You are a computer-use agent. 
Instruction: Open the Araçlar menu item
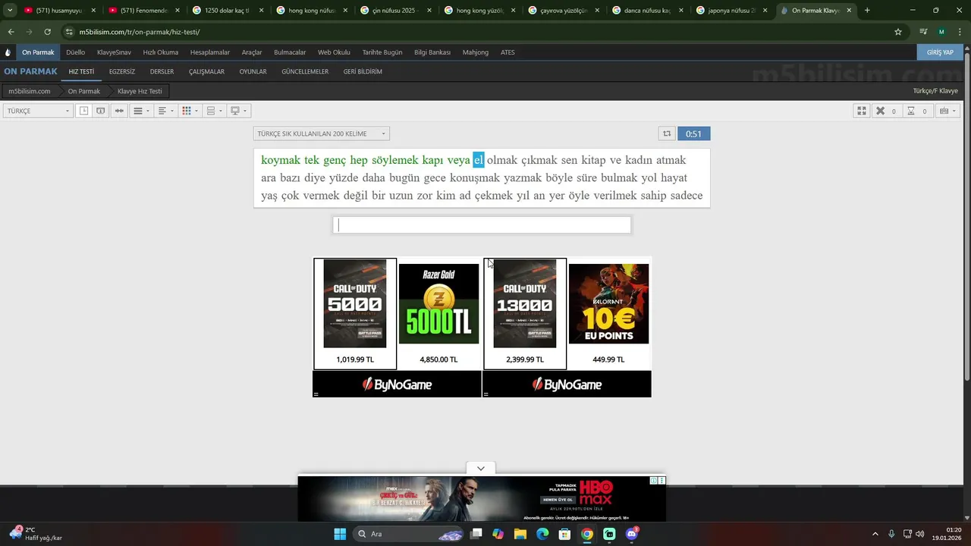pyautogui.click(x=252, y=52)
